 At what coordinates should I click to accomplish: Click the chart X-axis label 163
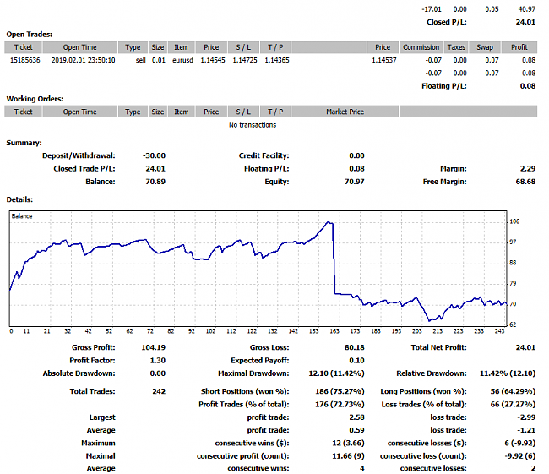point(334,331)
